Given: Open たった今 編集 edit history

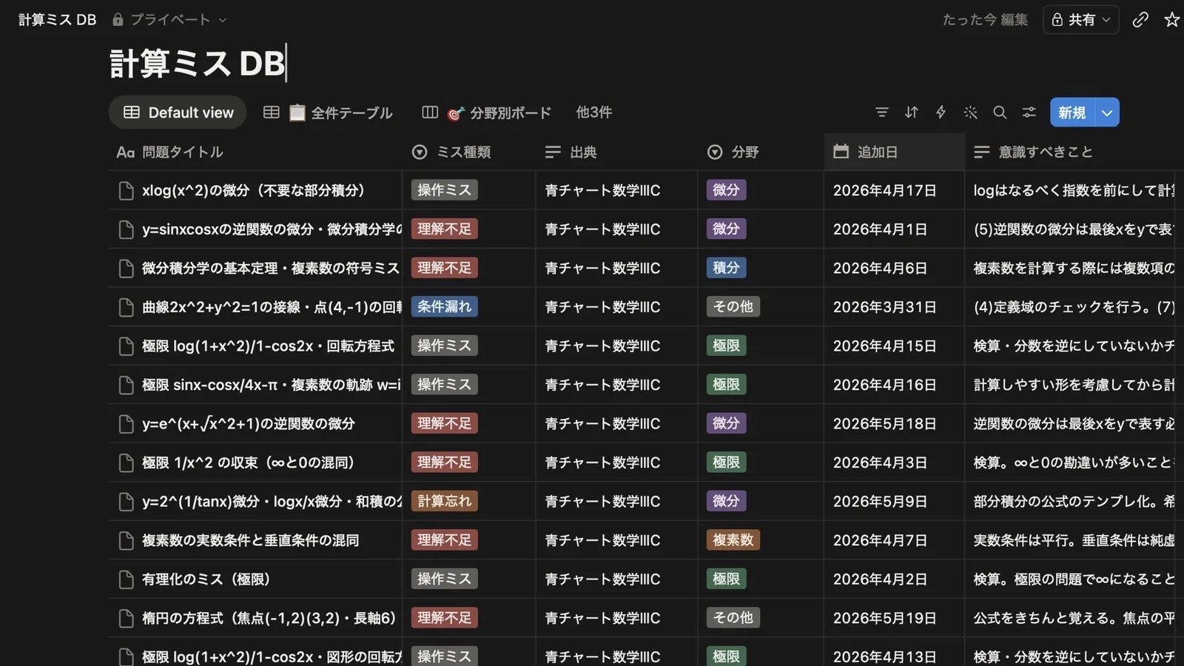Looking at the screenshot, I should 985,20.
